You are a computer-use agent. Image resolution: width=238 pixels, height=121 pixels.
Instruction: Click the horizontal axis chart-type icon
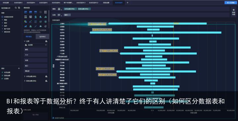click(x=59, y=9)
